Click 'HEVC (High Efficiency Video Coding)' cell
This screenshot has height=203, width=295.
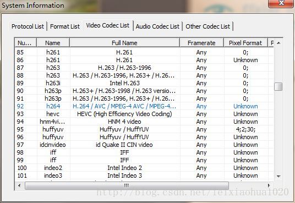pyautogui.click(x=124, y=114)
